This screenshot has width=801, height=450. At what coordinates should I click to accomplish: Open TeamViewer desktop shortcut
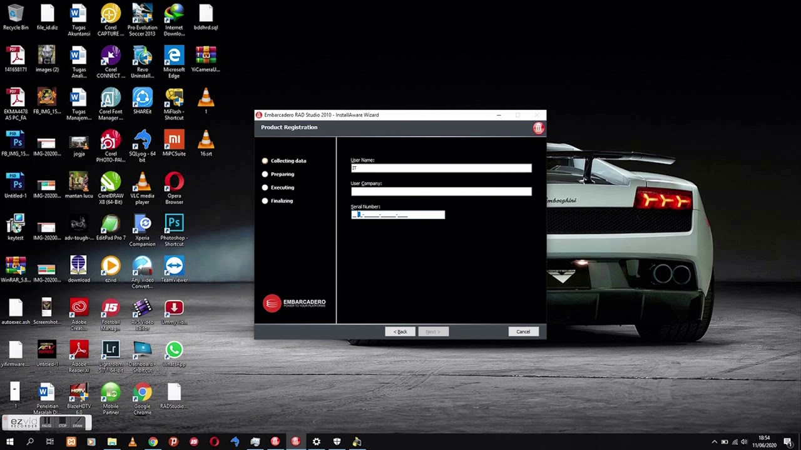tap(174, 269)
